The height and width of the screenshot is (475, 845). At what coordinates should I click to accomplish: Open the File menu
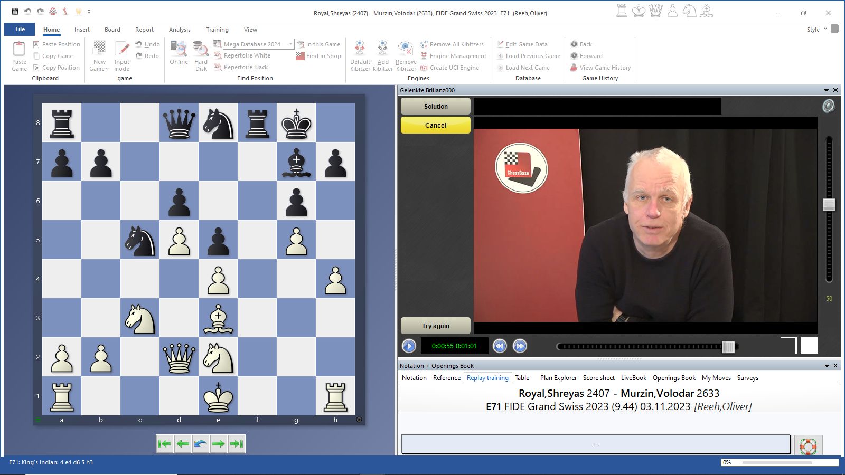pyautogui.click(x=20, y=30)
